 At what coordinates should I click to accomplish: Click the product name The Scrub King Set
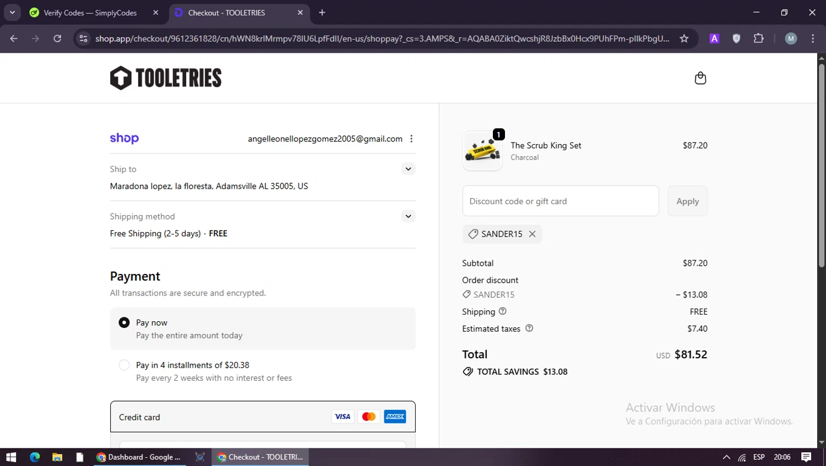tap(546, 145)
